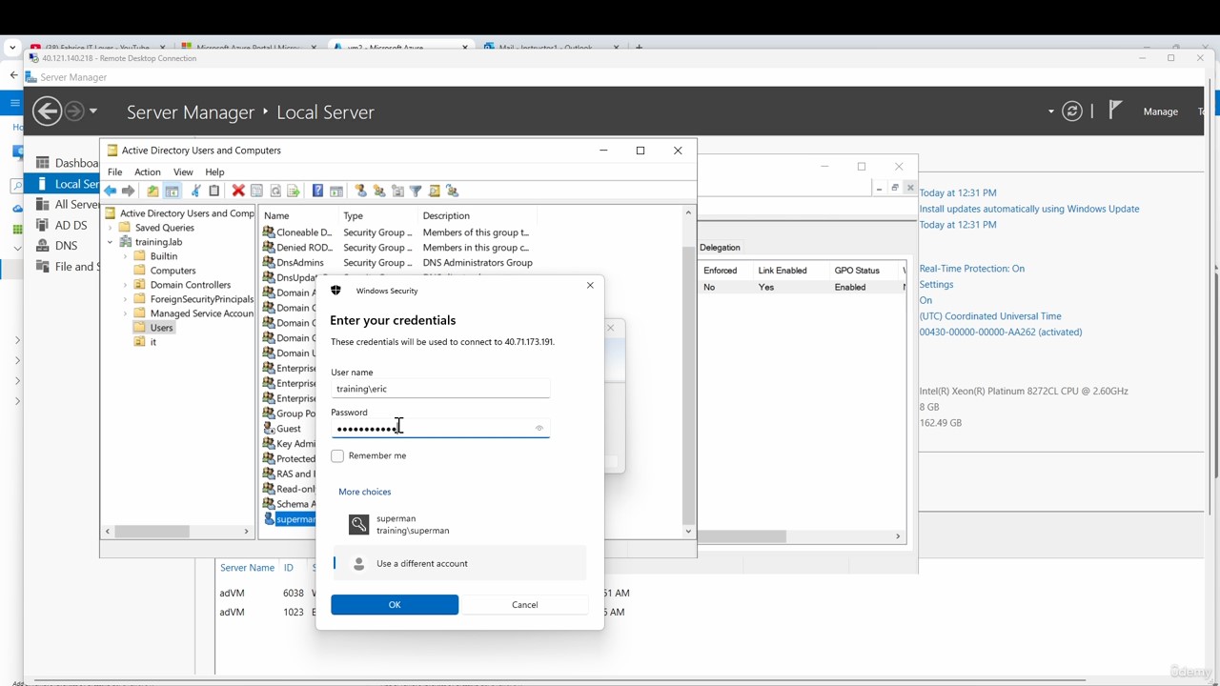The width and height of the screenshot is (1220, 686).
Task: Open the Help menu
Action: tap(214, 172)
